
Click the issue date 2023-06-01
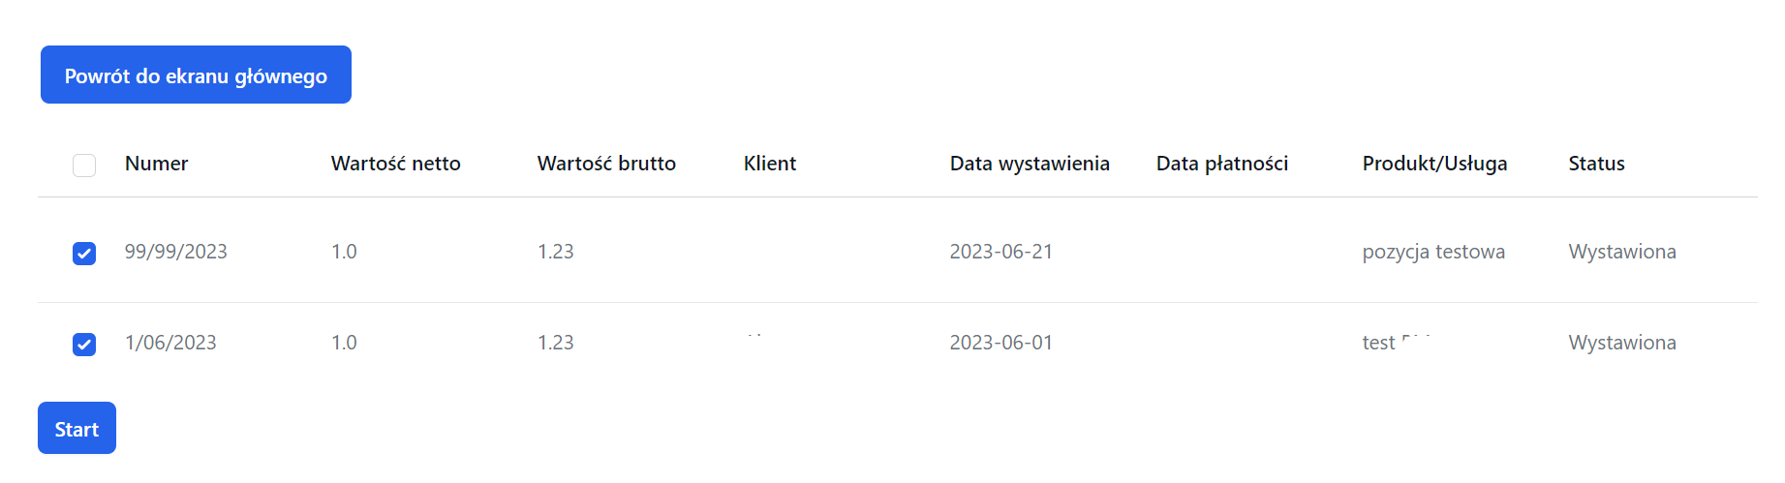tap(1000, 343)
